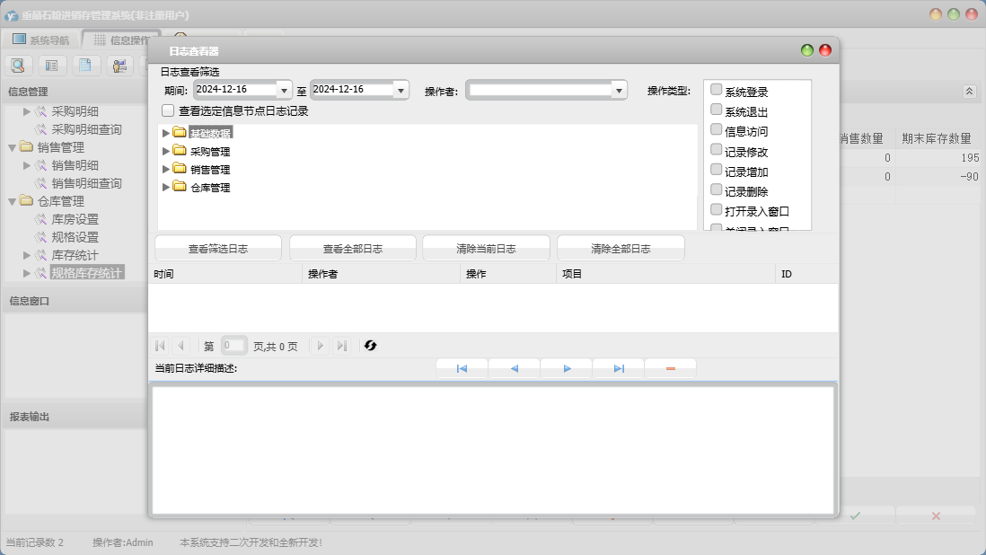Go to first log record button
Viewport: 986px width, 555px height.
(462, 368)
